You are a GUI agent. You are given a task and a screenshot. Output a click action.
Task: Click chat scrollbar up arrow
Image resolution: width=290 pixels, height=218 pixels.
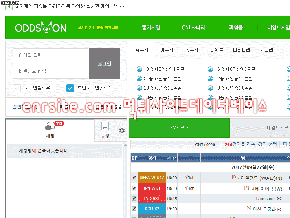pyautogui.click(x=125, y=145)
